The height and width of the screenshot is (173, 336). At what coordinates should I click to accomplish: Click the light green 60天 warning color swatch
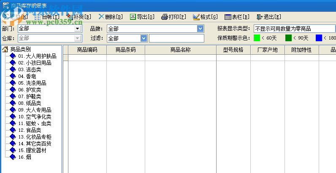click(x=257, y=38)
